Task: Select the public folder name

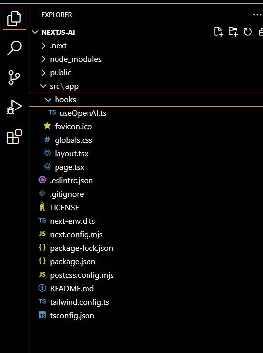Action: (61, 73)
